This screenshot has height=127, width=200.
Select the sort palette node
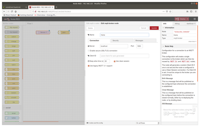pyautogui.click(x=12, y=60)
